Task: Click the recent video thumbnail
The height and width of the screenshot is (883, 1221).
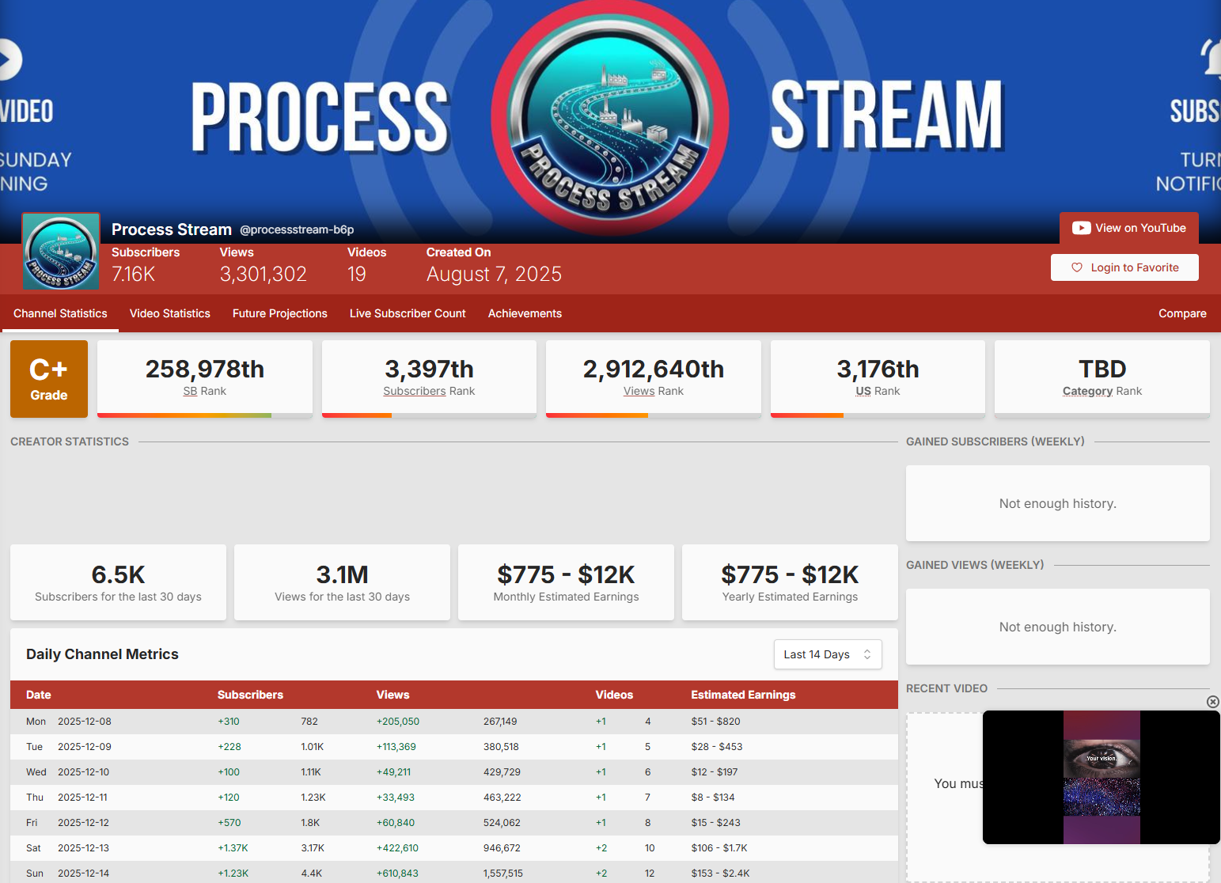Action: 1101,777
